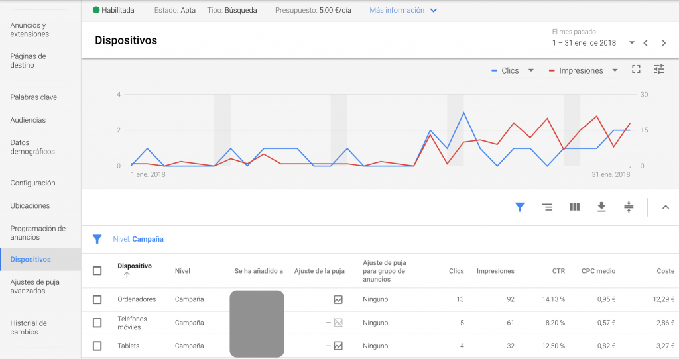
Task: Click Presupuesto 5,00 €/día text
Action: coord(313,10)
